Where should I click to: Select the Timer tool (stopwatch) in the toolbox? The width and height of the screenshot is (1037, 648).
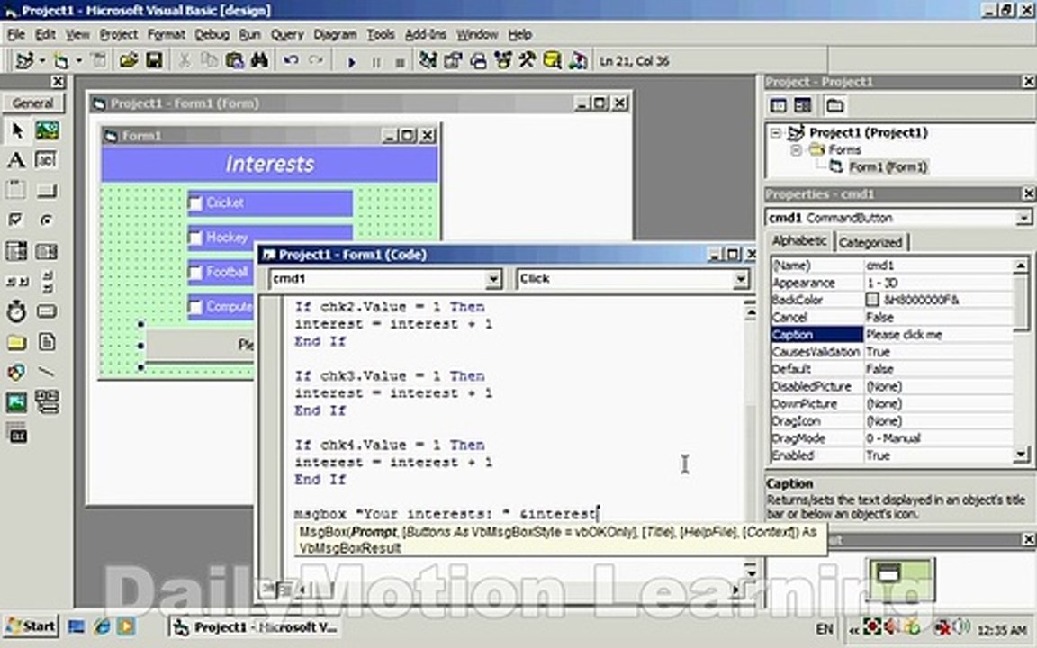coord(16,310)
